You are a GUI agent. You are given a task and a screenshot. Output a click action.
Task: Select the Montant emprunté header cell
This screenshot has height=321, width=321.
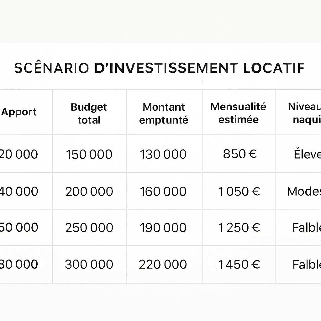[x=164, y=113]
